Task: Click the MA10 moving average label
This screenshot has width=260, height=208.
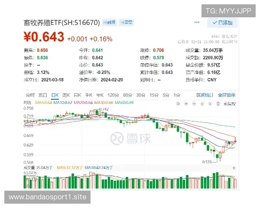Action: [63, 103]
